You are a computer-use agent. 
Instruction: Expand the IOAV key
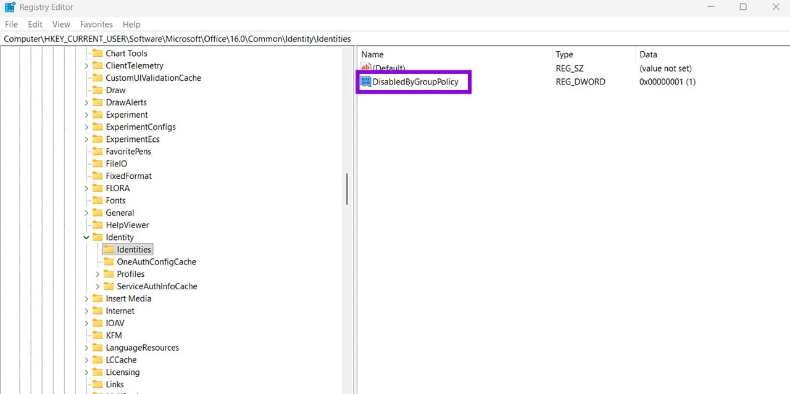86,323
